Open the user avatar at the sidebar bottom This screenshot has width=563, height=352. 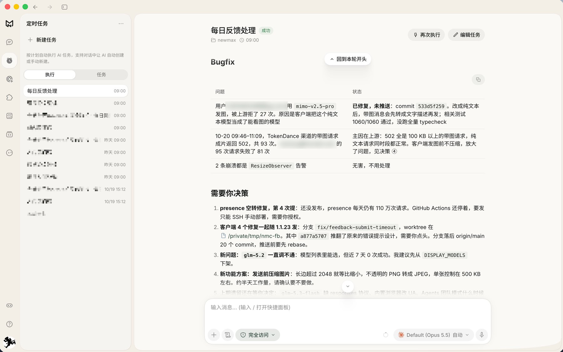pyautogui.click(x=9, y=342)
